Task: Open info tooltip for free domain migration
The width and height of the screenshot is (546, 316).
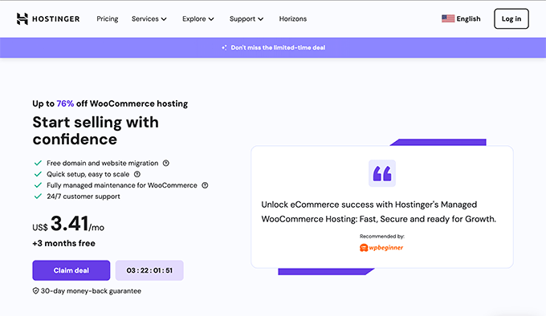Action: pos(166,163)
